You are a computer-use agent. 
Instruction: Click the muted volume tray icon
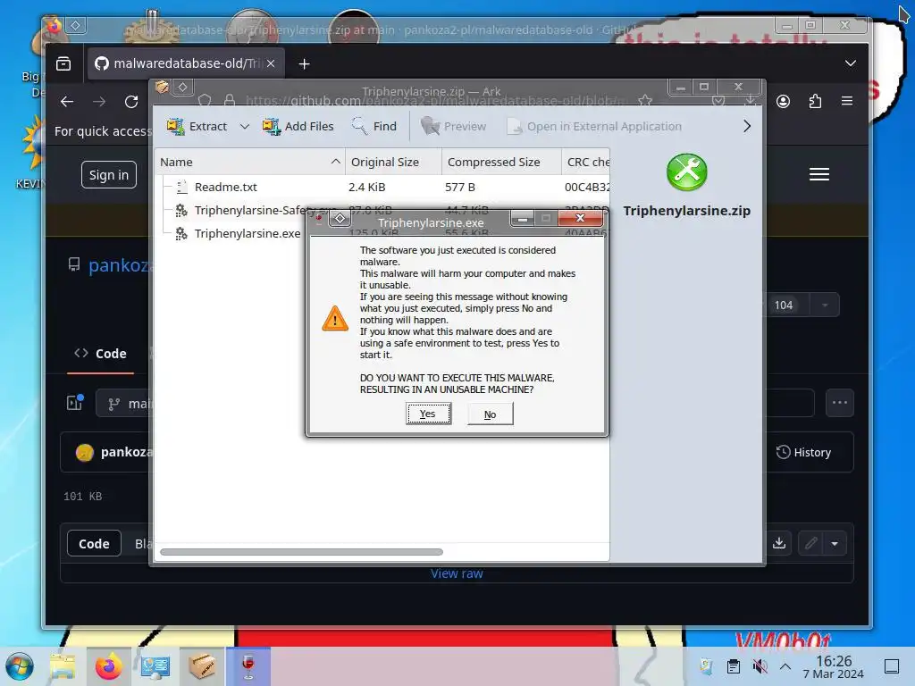coord(760,665)
